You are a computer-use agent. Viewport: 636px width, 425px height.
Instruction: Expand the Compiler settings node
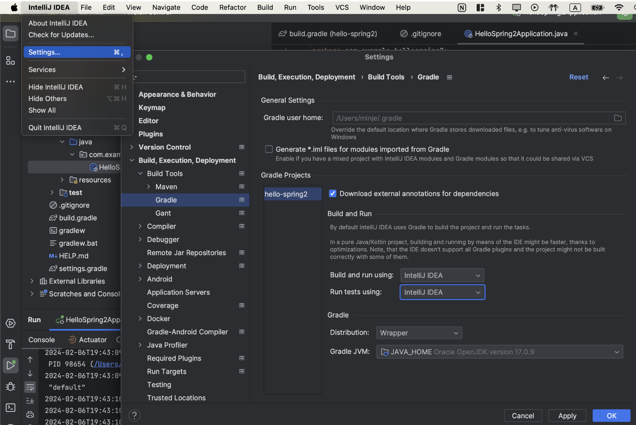point(140,226)
